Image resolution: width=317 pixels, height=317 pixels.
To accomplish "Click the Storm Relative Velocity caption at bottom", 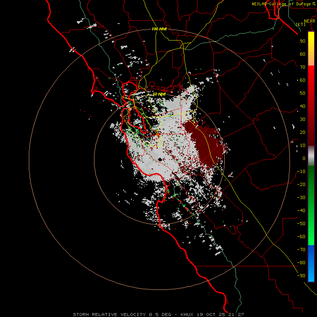I will point(158,315).
